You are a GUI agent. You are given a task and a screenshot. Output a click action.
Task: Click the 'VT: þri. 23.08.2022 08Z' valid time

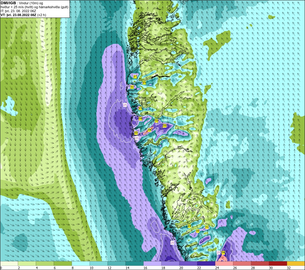pos(19,15)
